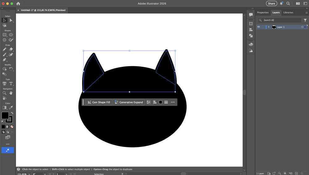Activate the Hand tool
This screenshot has height=175, width=309.
coord(11,93)
